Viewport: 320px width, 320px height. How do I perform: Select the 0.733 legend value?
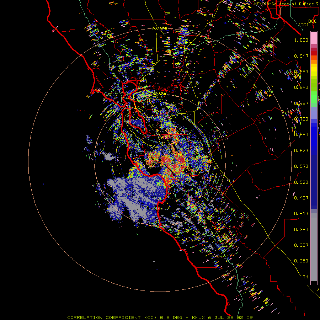301,119
